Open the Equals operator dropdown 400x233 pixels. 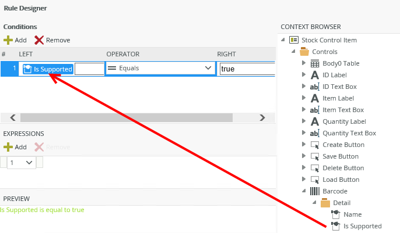pos(208,68)
